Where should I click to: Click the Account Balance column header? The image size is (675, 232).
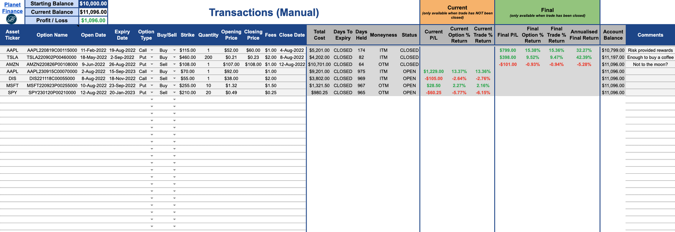(x=613, y=35)
